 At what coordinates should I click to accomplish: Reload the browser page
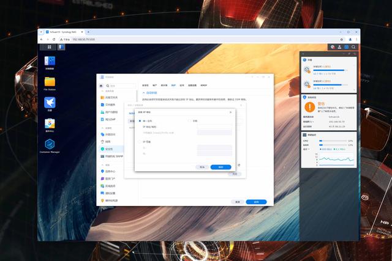(x=54, y=39)
